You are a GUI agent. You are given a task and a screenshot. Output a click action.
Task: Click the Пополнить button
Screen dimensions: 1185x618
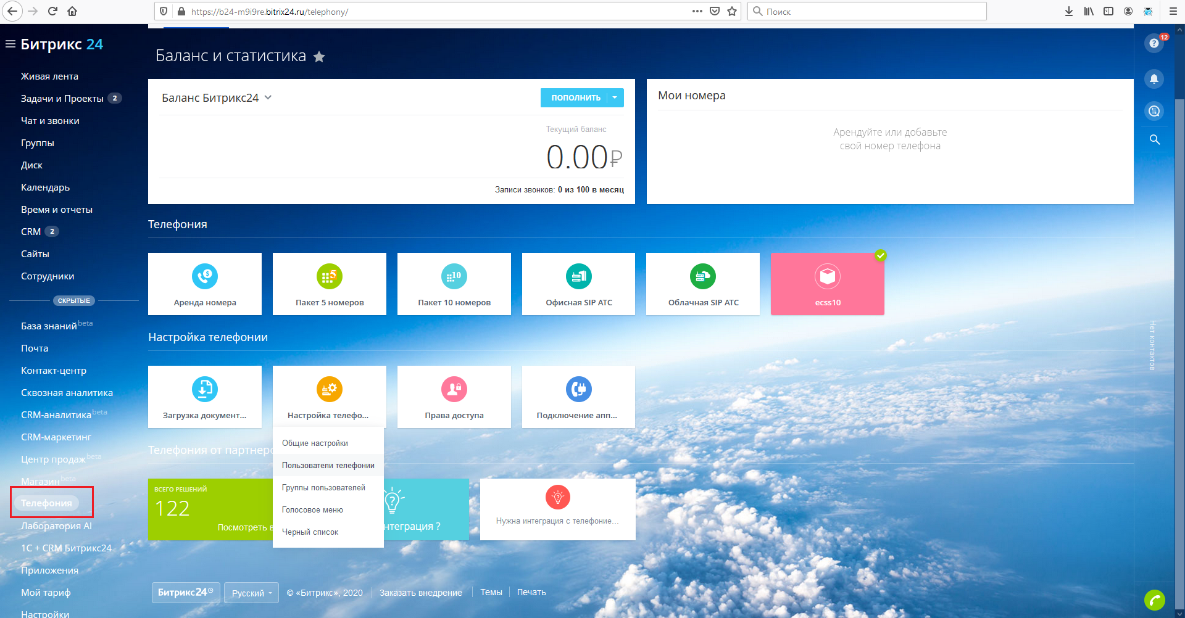click(x=575, y=97)
